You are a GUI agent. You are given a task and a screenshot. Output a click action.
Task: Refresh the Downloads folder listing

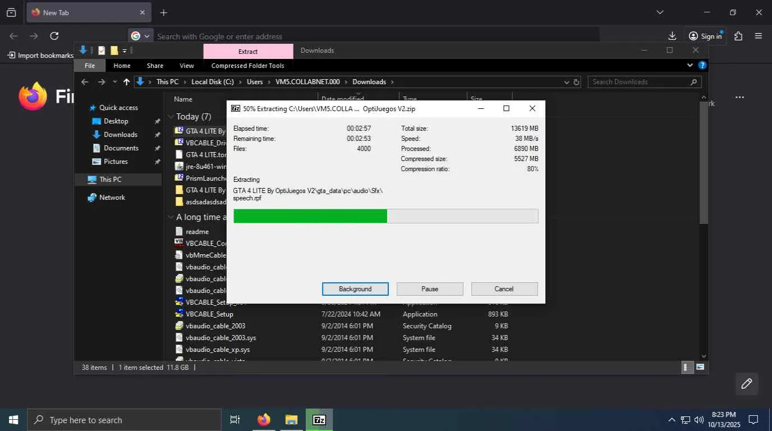(x=576, y=82)
